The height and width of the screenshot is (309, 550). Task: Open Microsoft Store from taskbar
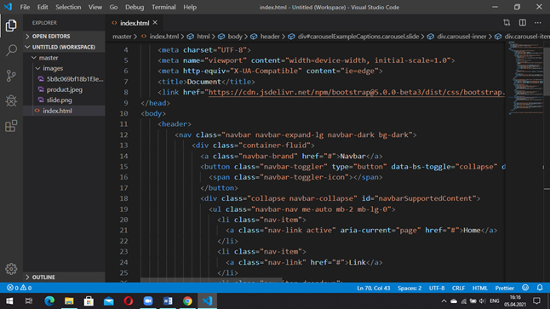(89, 301)
